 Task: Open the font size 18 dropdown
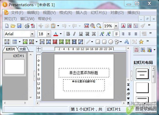tap(48, 34)
